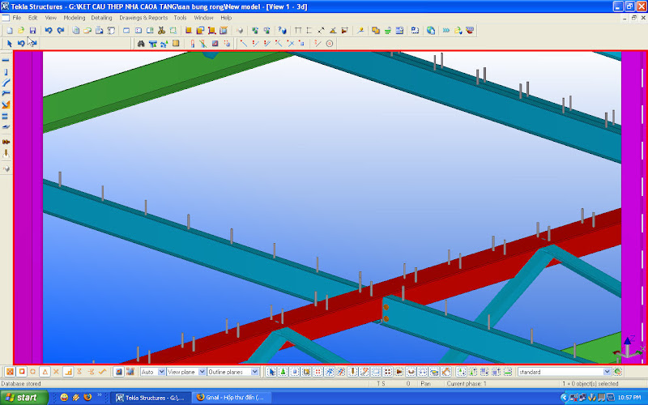The height and width of the screenshot is (405, 648).
Task: Toggle first snap switch in bottom toolbar
Action: tap(10, 372)
